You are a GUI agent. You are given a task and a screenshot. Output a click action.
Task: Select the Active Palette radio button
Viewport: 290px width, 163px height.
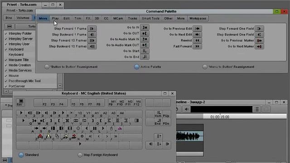coord(137,67)
